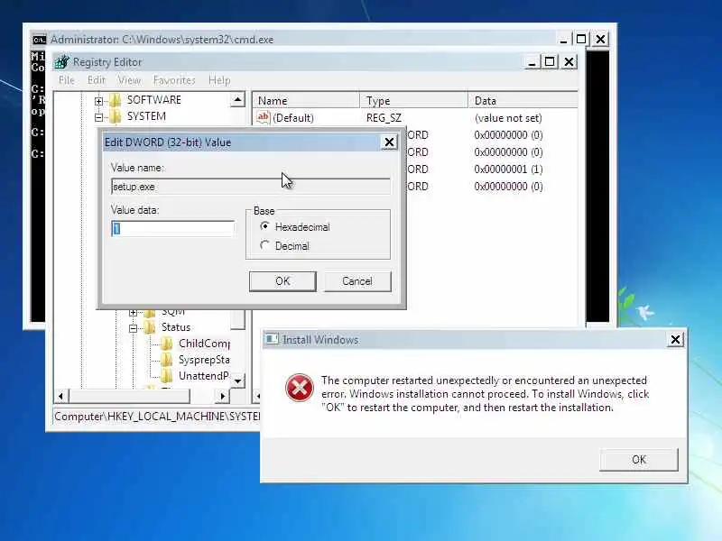Click OK in the Install Windows error dialog
This screenshot has height=541, width=722.
click(x=639, y=460)
